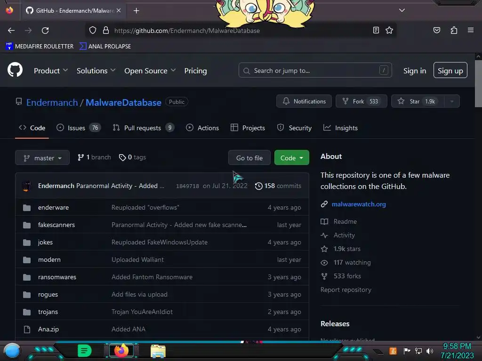View the 158 commits history
This screenshot has height=361, width=482.
[x=278, y=186]
